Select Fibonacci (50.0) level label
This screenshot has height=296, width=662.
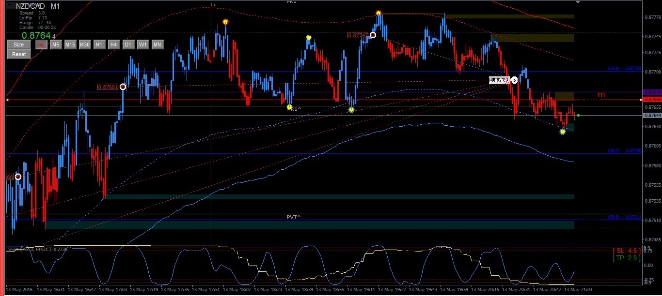[x=625, y=218]
